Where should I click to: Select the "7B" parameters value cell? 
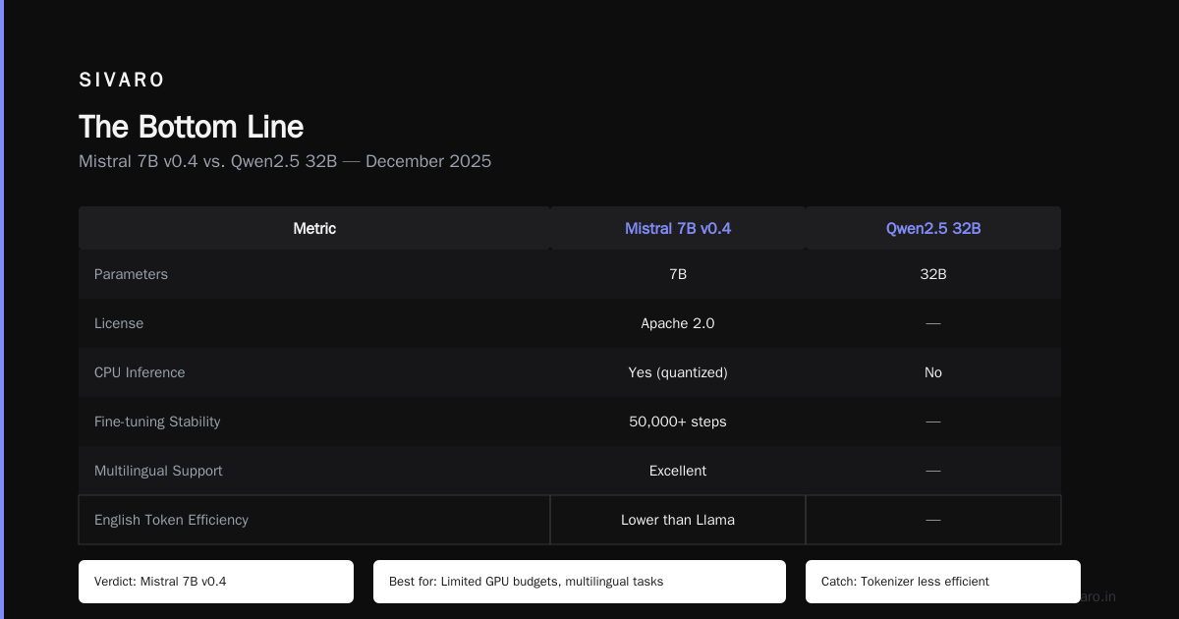tap(678, 274)
